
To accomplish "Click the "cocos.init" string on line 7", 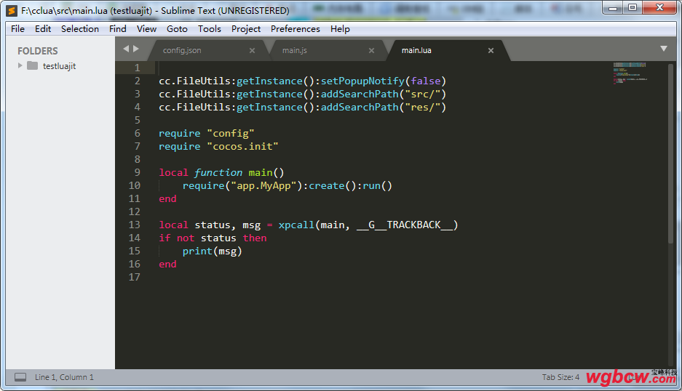I will (242, 146).
